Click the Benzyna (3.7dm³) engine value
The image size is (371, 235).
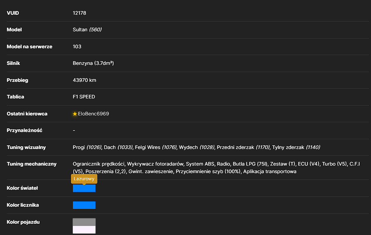(93, 63)
